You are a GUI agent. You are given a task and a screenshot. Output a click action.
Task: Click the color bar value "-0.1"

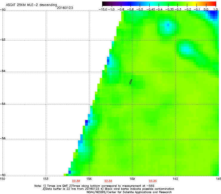[197, 10]
